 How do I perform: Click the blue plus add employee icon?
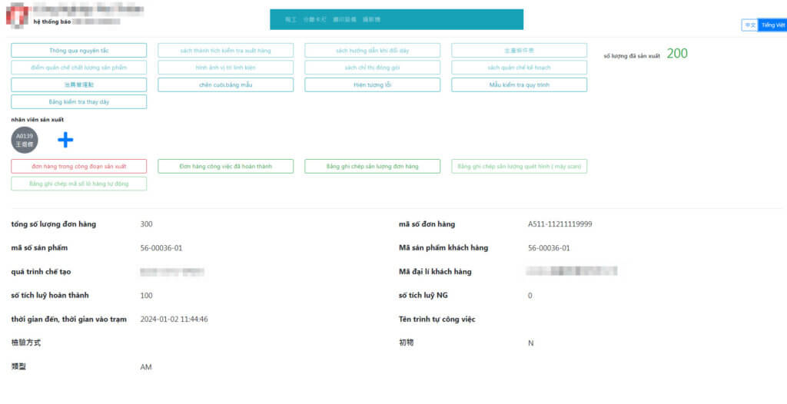[65, 140]
